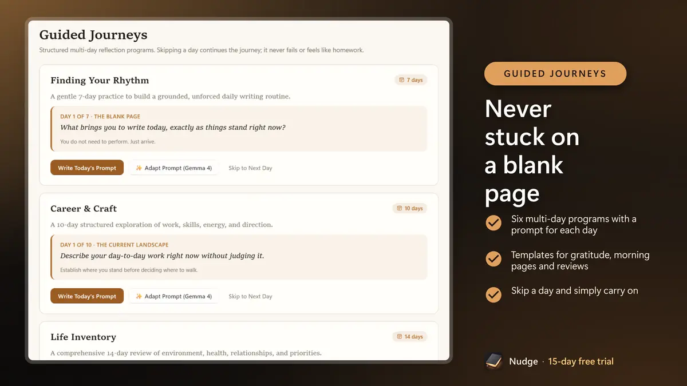This screenshot has height=386, width=687.
Task: Open the Career & Craft journey title
Action: click(84, 209)
